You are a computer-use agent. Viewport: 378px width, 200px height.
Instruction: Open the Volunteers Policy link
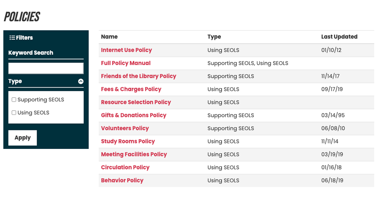pos(125,128)
